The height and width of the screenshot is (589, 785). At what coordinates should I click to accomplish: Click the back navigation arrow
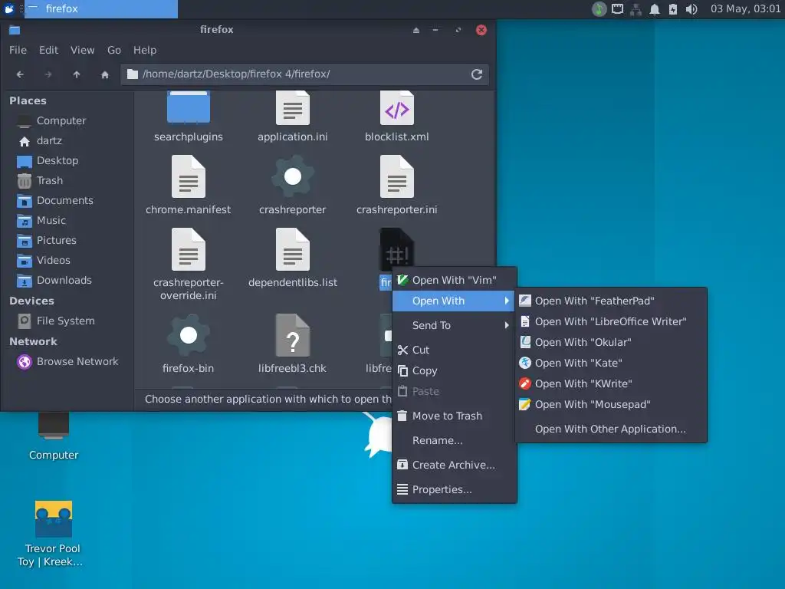(20, 74)
